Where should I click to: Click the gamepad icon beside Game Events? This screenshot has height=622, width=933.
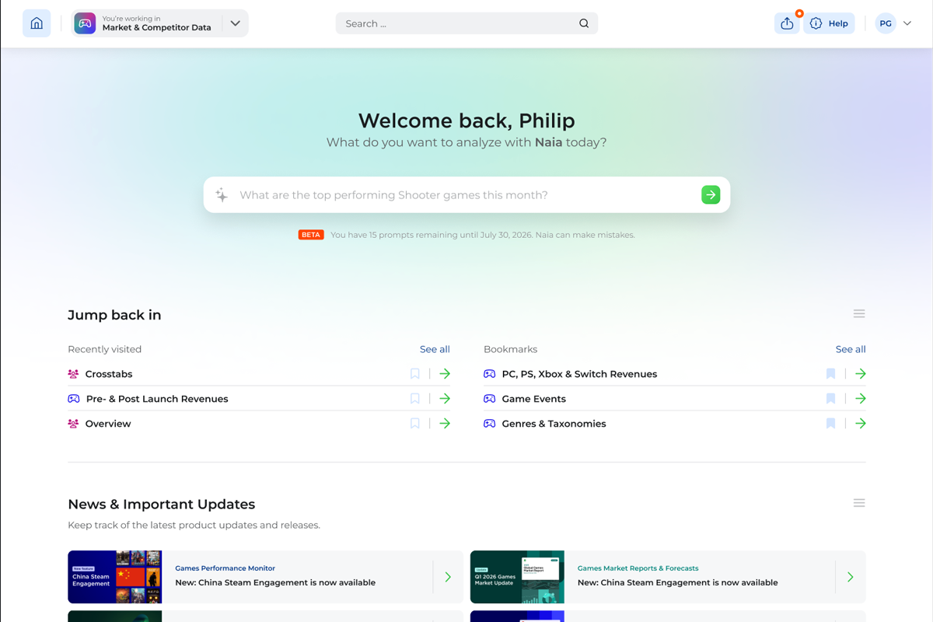coord(489,399)
